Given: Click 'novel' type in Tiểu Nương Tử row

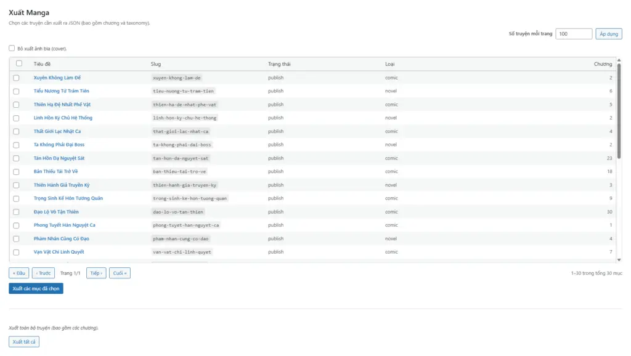Looking at the screenshot, I should 391,91.
